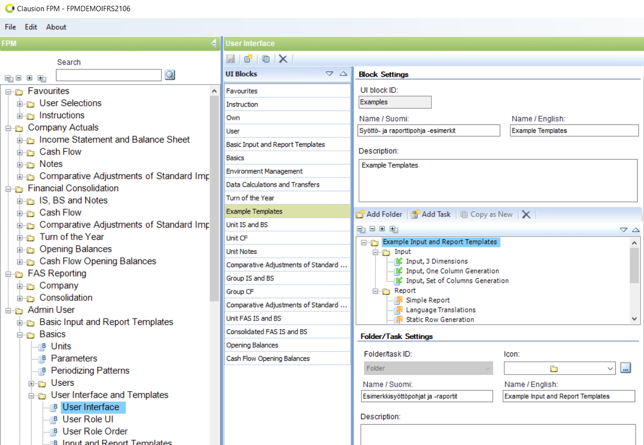Click the block Name / English field

point(574,130)
